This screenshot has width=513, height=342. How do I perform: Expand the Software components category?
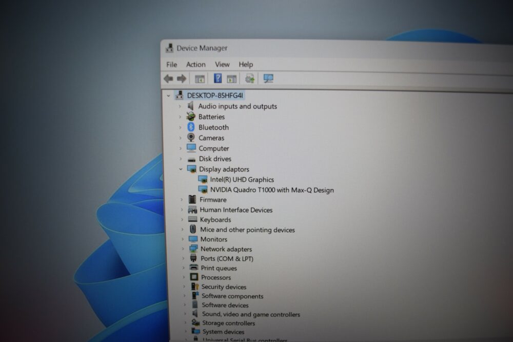point(185,296)
